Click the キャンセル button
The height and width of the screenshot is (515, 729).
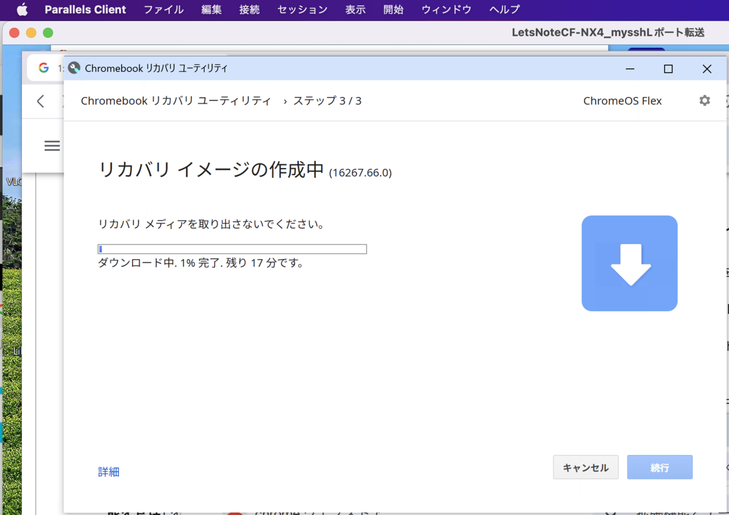pos(586,468)
